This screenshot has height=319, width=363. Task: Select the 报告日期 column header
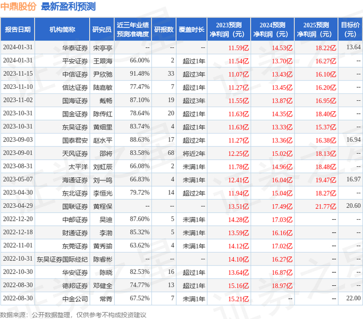(x=18, y=30)
